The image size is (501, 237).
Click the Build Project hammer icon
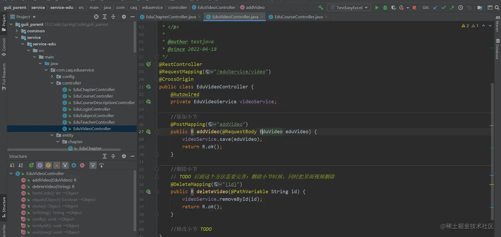[320, 8]
